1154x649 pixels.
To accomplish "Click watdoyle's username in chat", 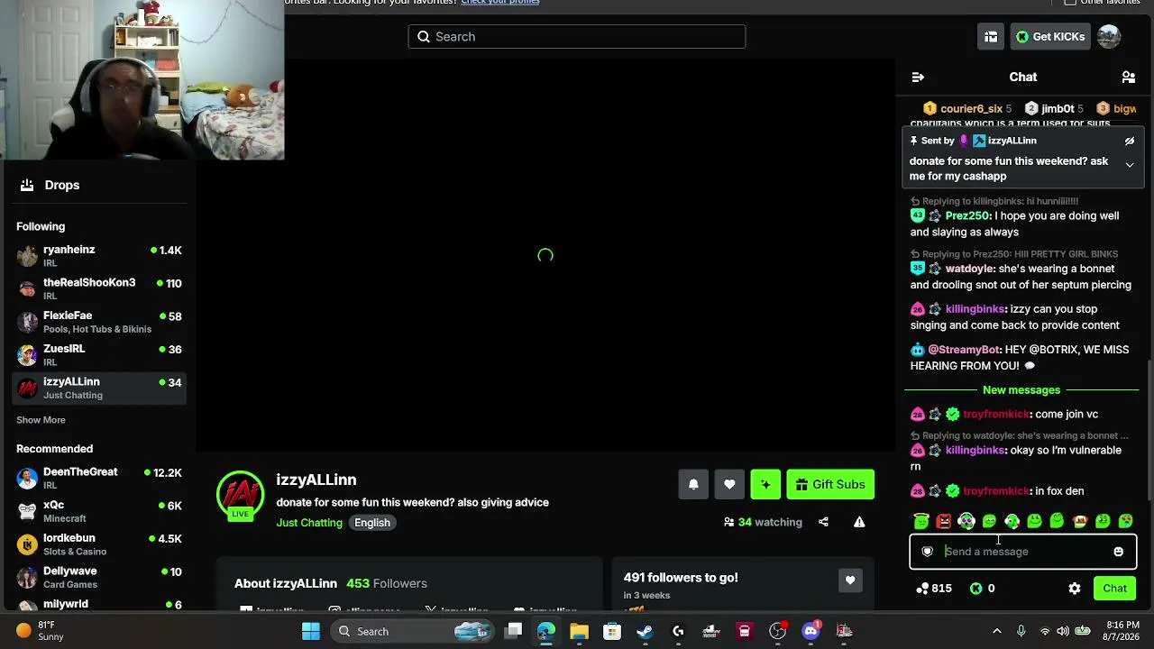I will coord(969,269).
